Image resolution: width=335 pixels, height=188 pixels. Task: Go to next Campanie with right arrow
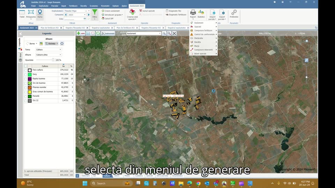(89, 15)
